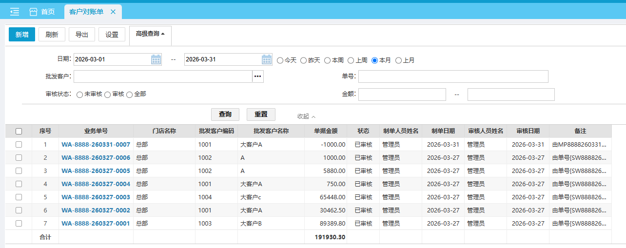The image size is (626, 248).
Task: Open the start date calendar picker
Action: 156,59
